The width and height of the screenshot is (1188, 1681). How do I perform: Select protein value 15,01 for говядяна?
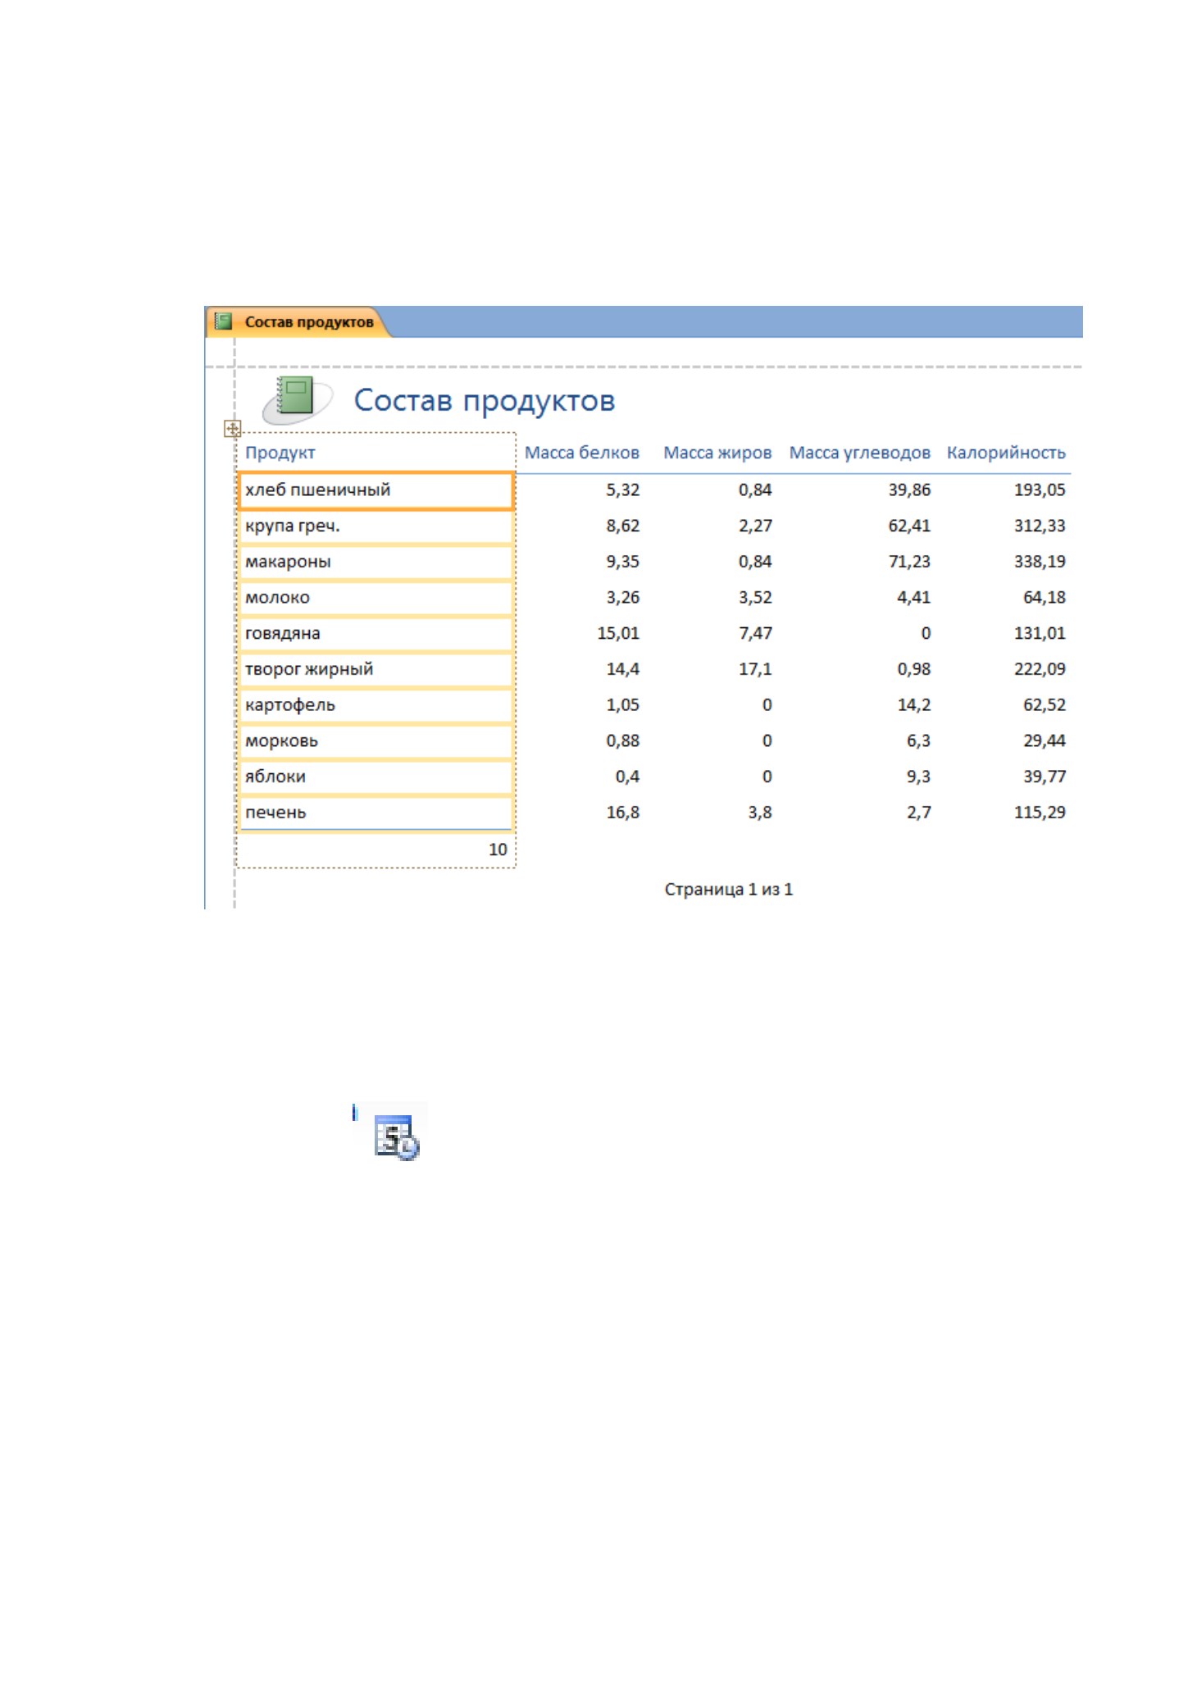tap(618, 634)
